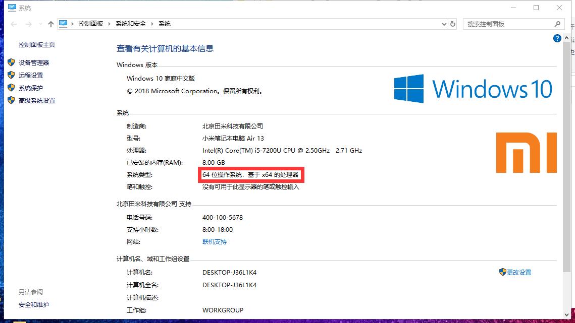Open 远程设置 in the sidebar
This screenshot has width=575, height=323.
pyautogui.click(x=31, y=75)
